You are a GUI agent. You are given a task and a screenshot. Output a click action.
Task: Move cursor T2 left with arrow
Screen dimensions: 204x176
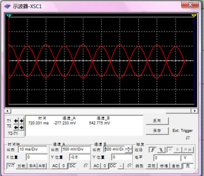pos(16,128)
